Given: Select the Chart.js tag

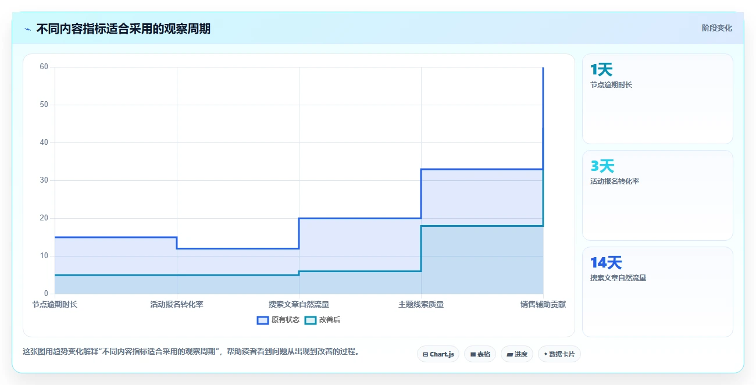Looking at the screenshot, I should pyautogui.click(x=438, y=354).
